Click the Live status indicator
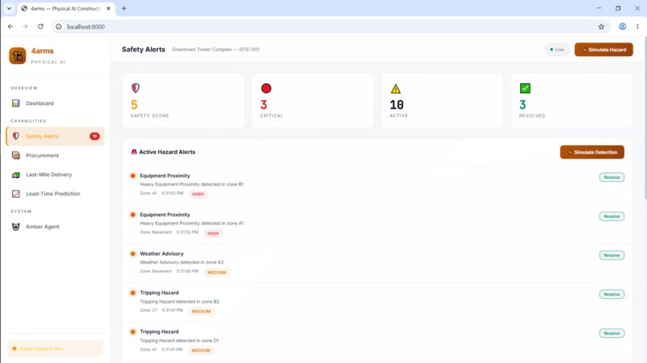Viewport: 647px width, 363px height. [557, 50]
